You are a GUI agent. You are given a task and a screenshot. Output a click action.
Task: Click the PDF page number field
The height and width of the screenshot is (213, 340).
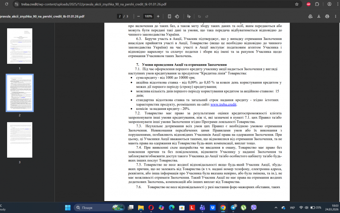tap(120, 16)
